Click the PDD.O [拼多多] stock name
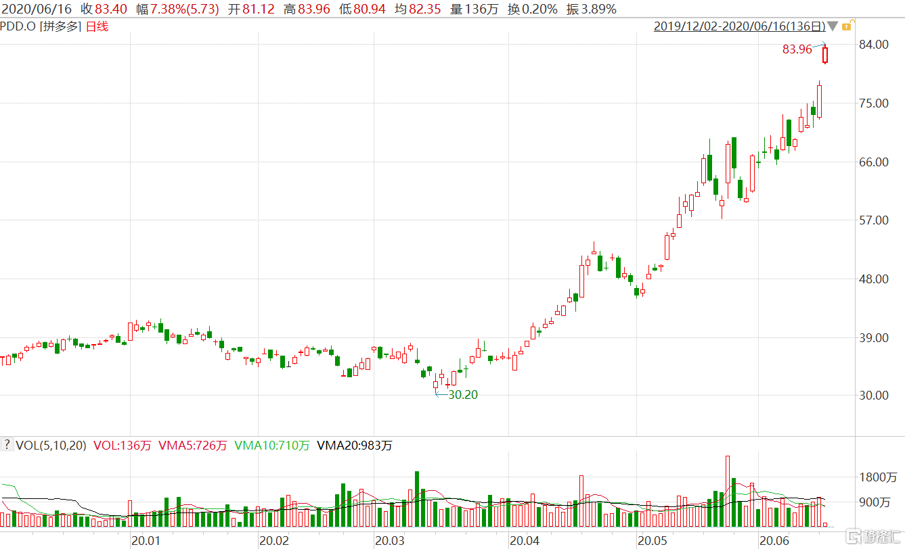Viewport: 905px width, 549px height. (x=41, y=26)
